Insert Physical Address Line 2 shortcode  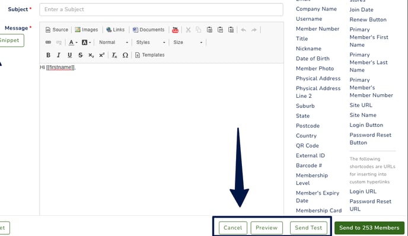318,92
